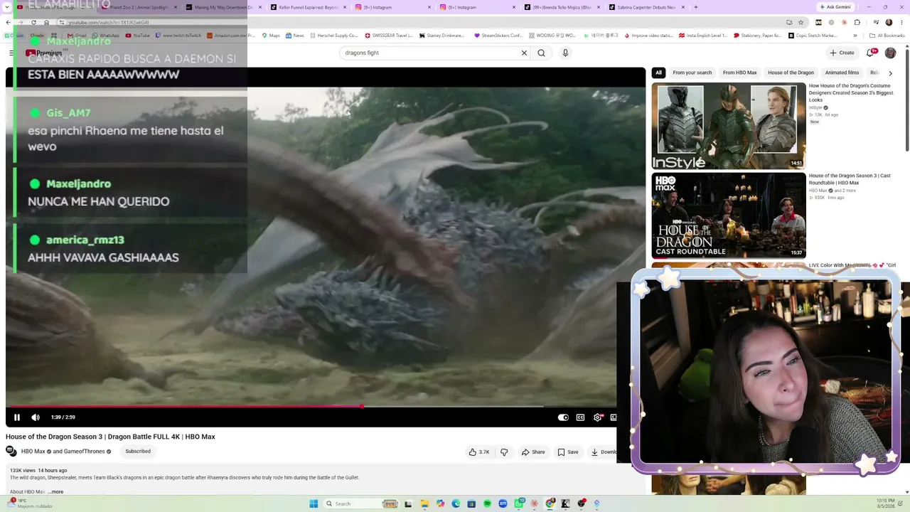The image size is (910, 512).
Task: Save the video to a playlist
Action: [x=568, y=452]
